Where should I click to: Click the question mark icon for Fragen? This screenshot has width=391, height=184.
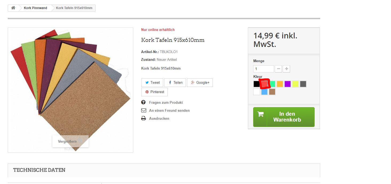click(143, 102)
